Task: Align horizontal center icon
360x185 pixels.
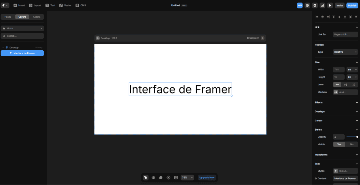Action: tap(322, 17)
